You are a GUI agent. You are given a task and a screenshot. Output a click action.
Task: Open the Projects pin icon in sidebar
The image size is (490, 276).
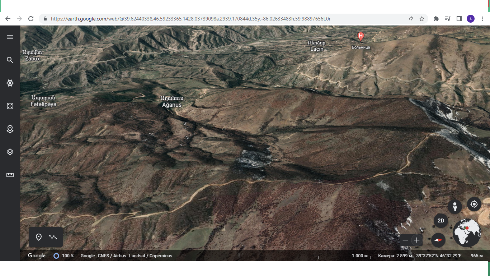pos(10,129)
